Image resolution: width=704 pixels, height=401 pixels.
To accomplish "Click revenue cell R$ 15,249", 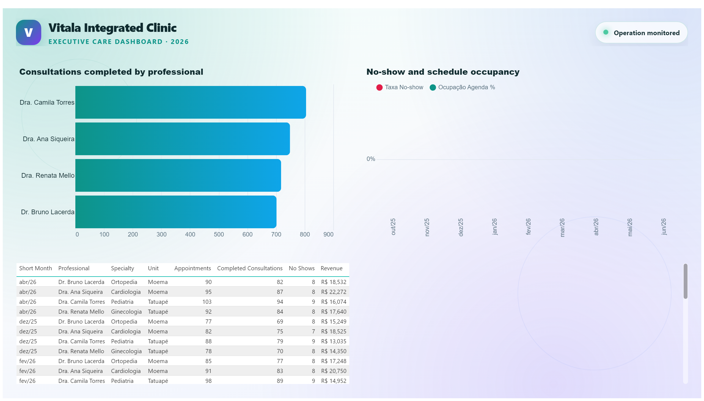I will click(334, 322).
